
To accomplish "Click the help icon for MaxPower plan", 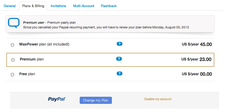I will 120,44.
